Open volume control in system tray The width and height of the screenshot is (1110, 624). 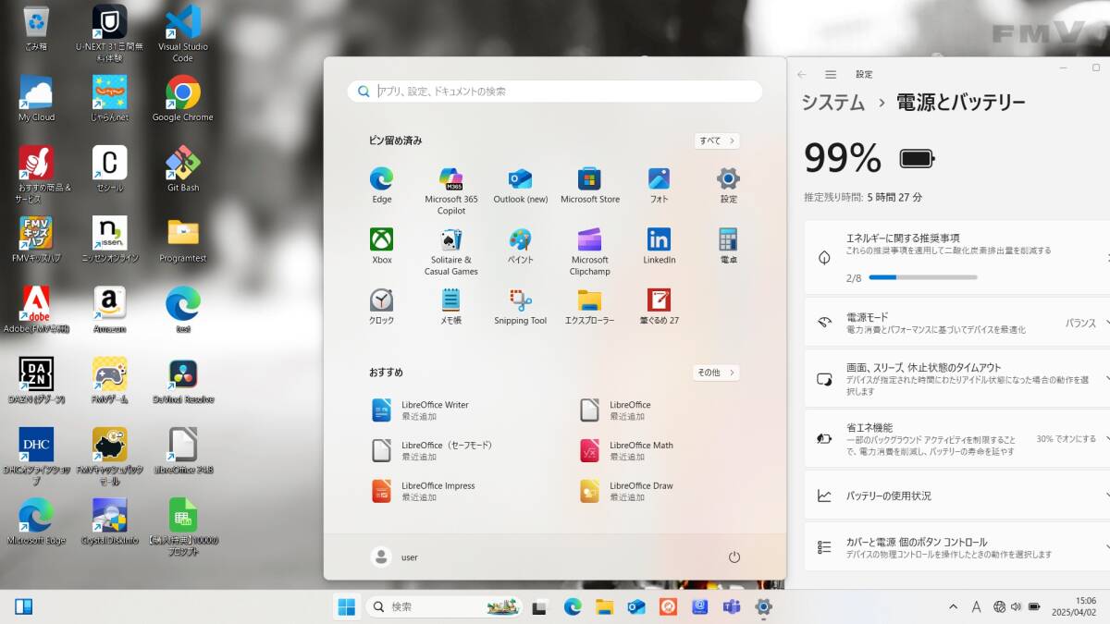pos(1017,606)
